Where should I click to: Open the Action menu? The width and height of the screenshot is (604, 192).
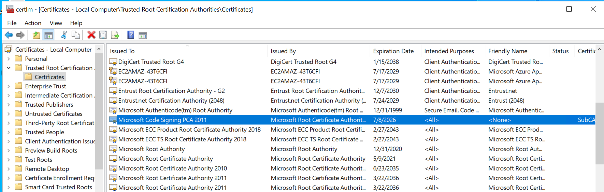[33, 23]
